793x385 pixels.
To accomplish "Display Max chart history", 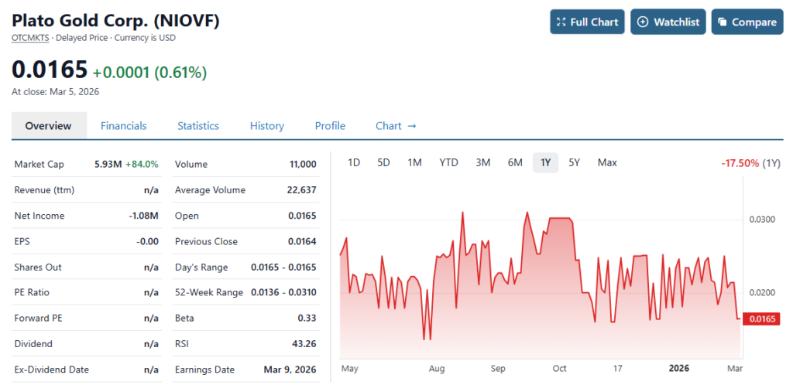I will click(x=607, y=162).
